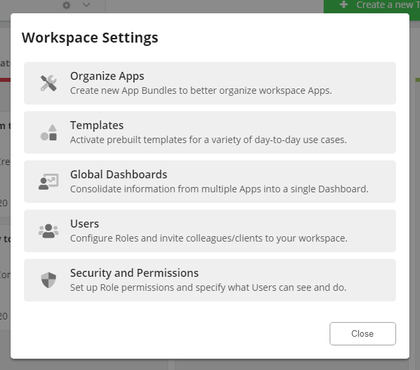
Task: Click the 'Configure Roles and invite colleagues' description
Action: 209,238
